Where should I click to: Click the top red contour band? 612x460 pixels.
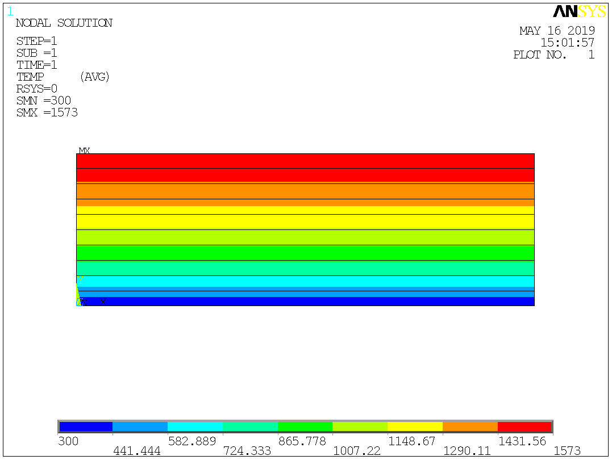(x=305, y=168)
